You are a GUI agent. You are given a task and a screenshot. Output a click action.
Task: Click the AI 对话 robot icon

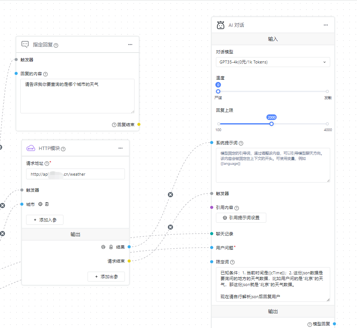pyautogui.click(x=221, y=25)
